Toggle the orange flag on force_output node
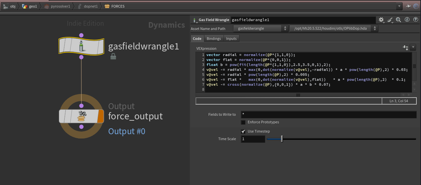This screenshot has width=421, height=185. 101,116
